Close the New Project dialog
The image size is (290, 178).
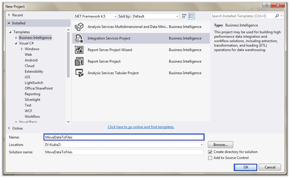[x=278, y=5]
